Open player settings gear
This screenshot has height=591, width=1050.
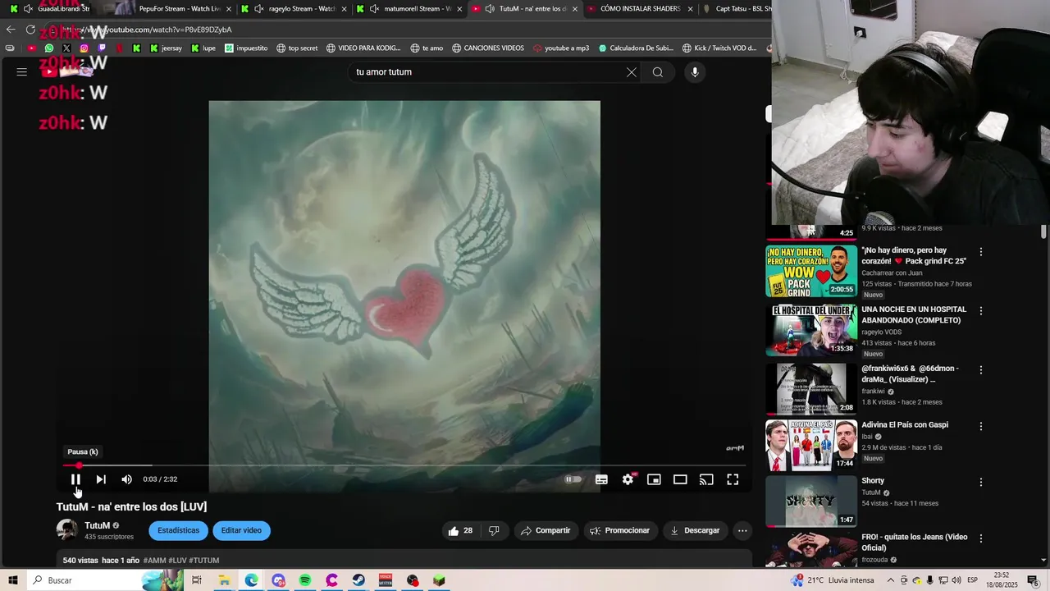coord(628,479)
